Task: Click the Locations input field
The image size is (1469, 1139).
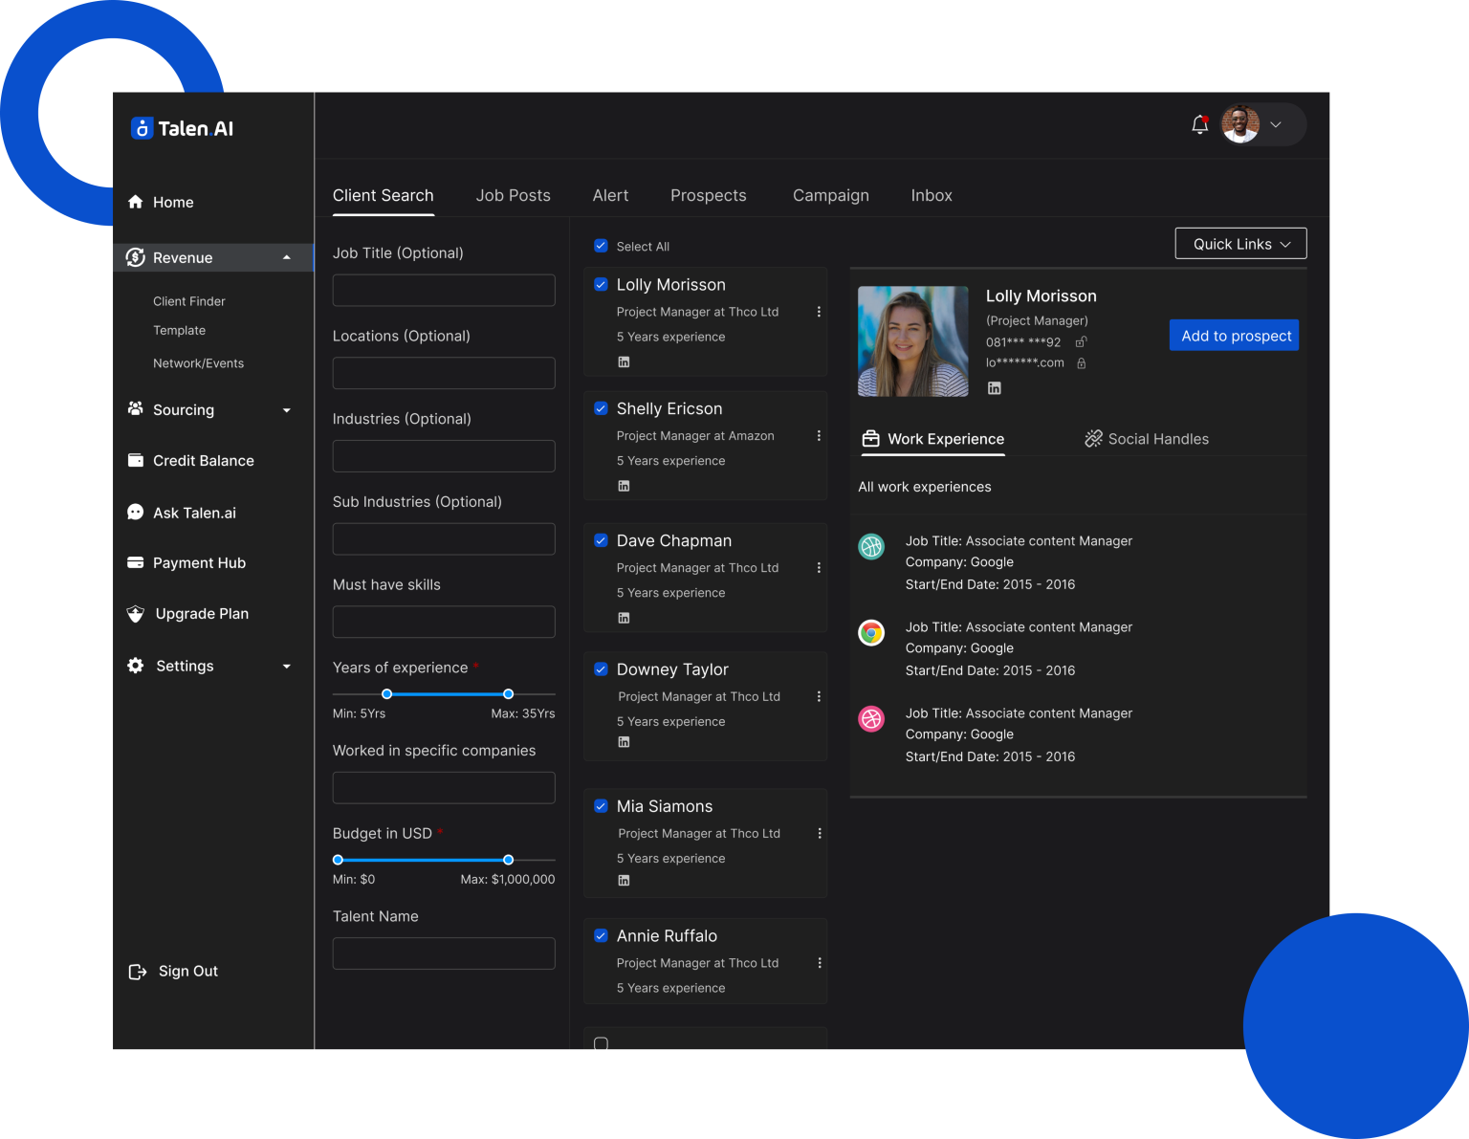Action: click(444, 373)
